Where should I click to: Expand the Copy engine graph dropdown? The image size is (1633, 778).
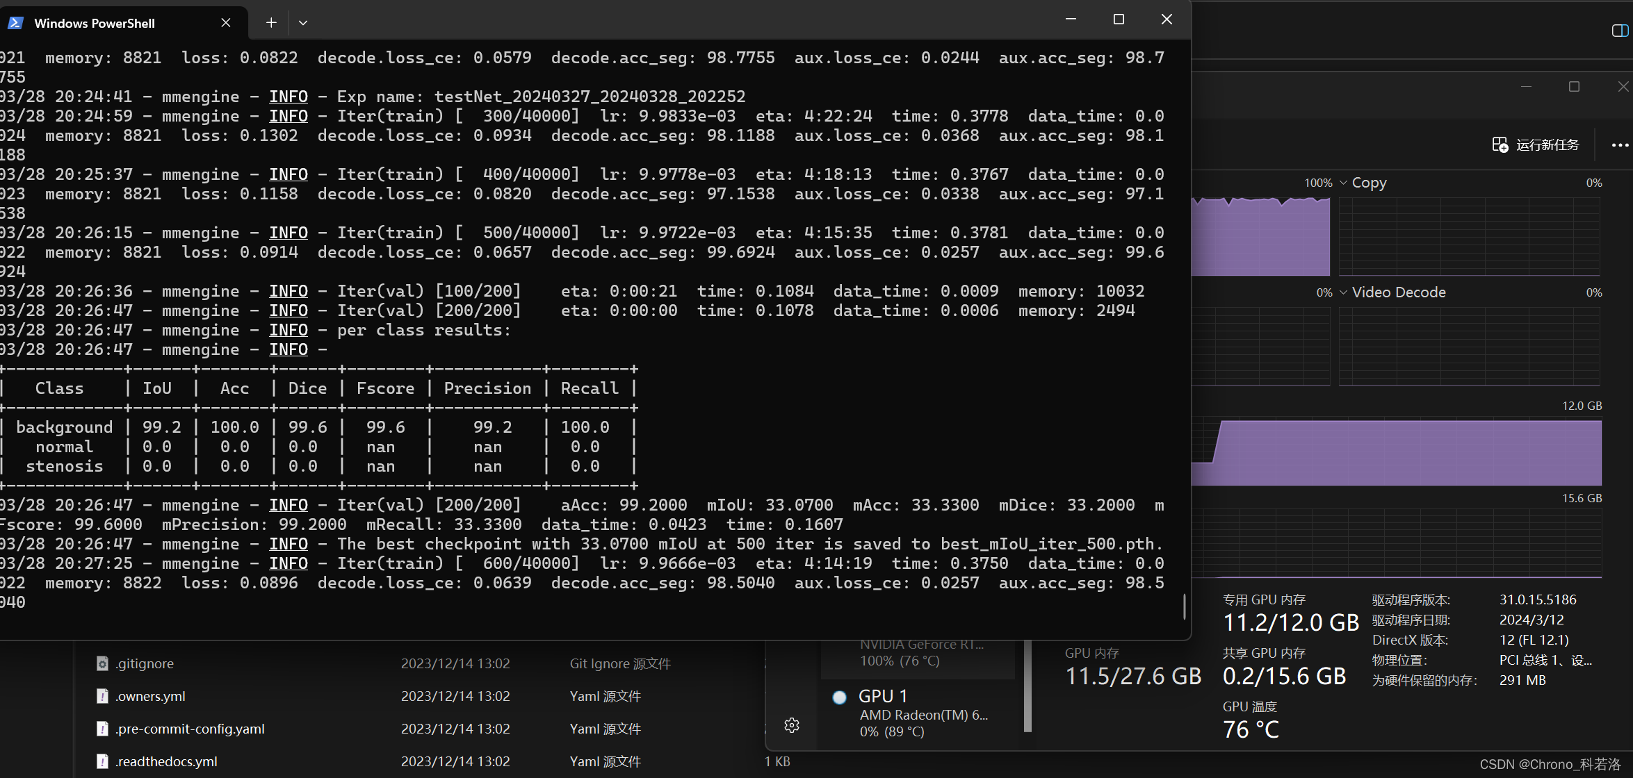coord(1343,183)
